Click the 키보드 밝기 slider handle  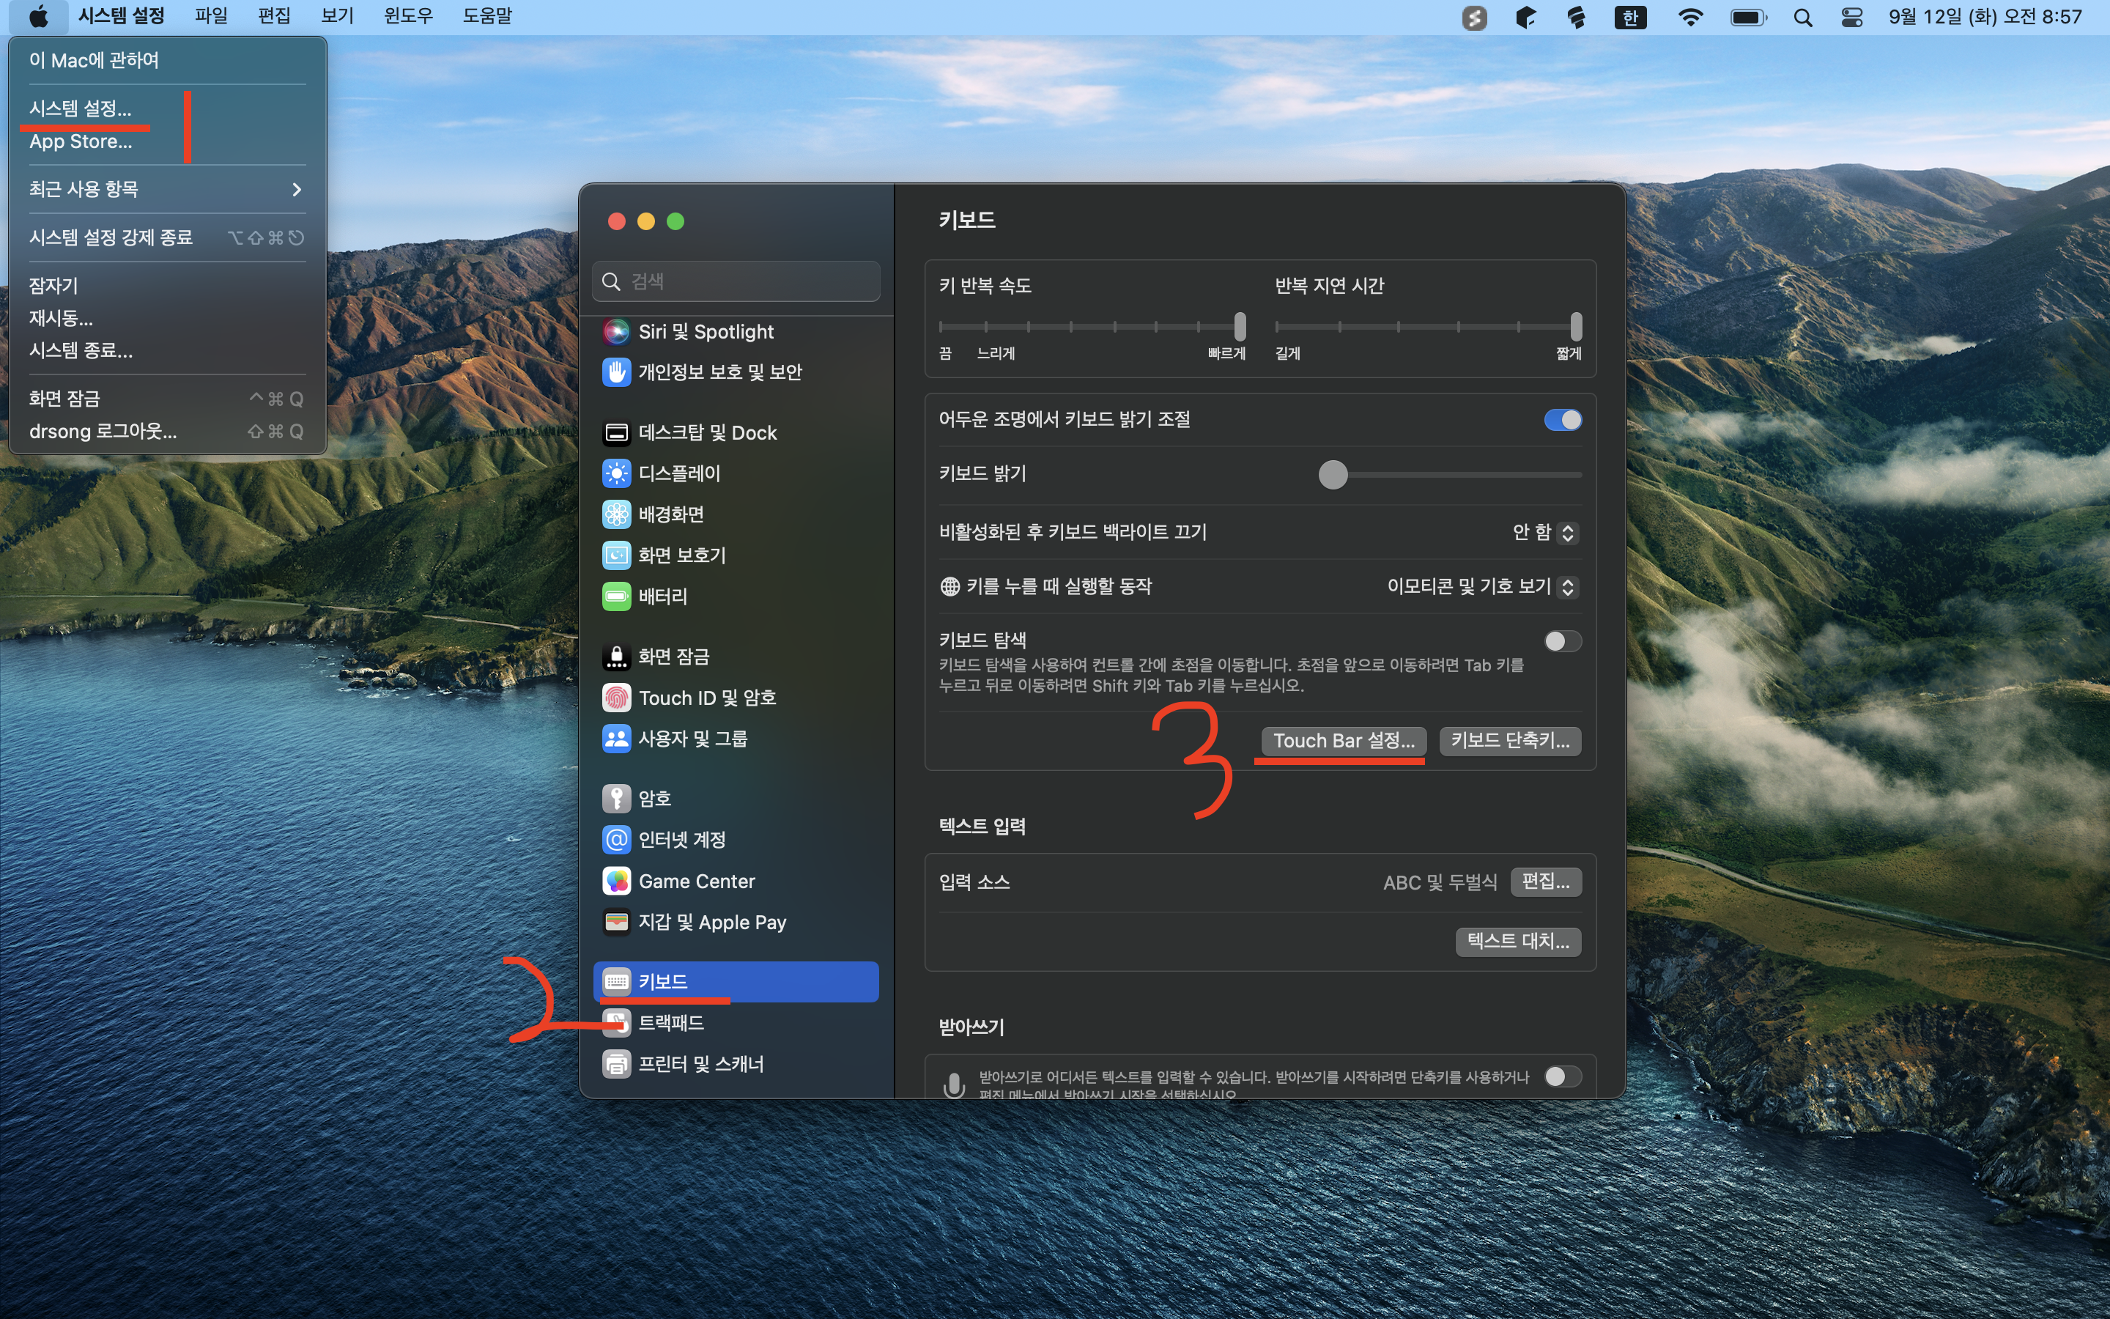tap(1332, 475)
